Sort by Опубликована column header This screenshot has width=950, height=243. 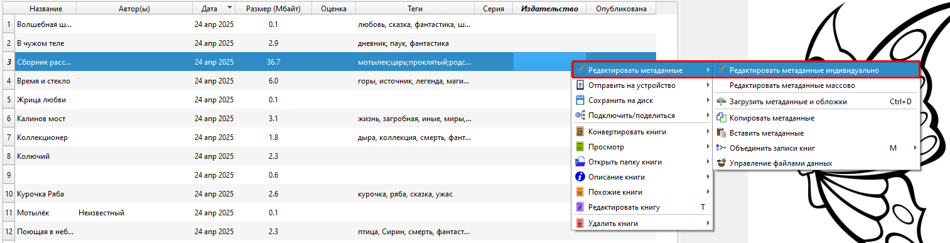[x=621, y=8]
